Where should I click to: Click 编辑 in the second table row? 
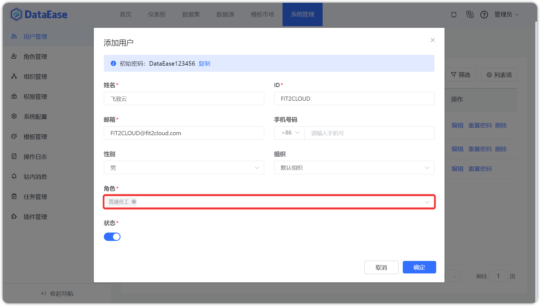[457, 149]
